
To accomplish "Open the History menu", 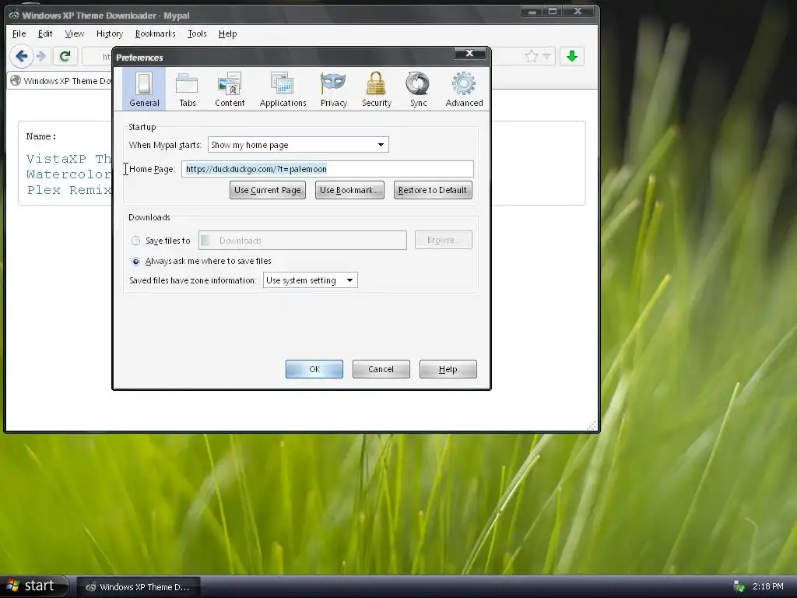I will click(109, 33).
